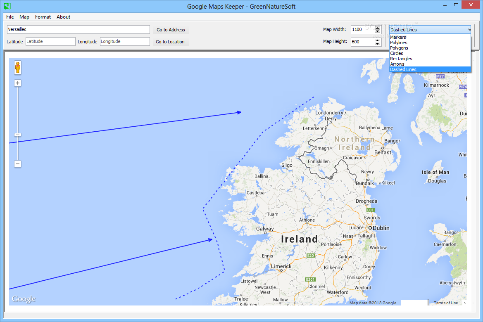Click the E20 road shield
483x322 pixels.
click(311, 256)
